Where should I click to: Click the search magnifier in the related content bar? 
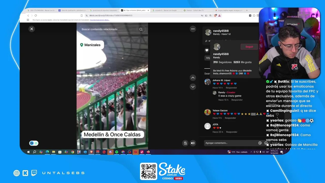pos(141,29)
